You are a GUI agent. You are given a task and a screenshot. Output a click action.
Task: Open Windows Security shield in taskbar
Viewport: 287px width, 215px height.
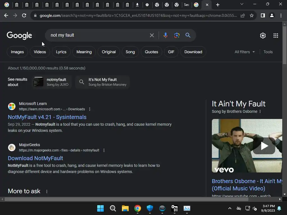click(x=150, y=208)
